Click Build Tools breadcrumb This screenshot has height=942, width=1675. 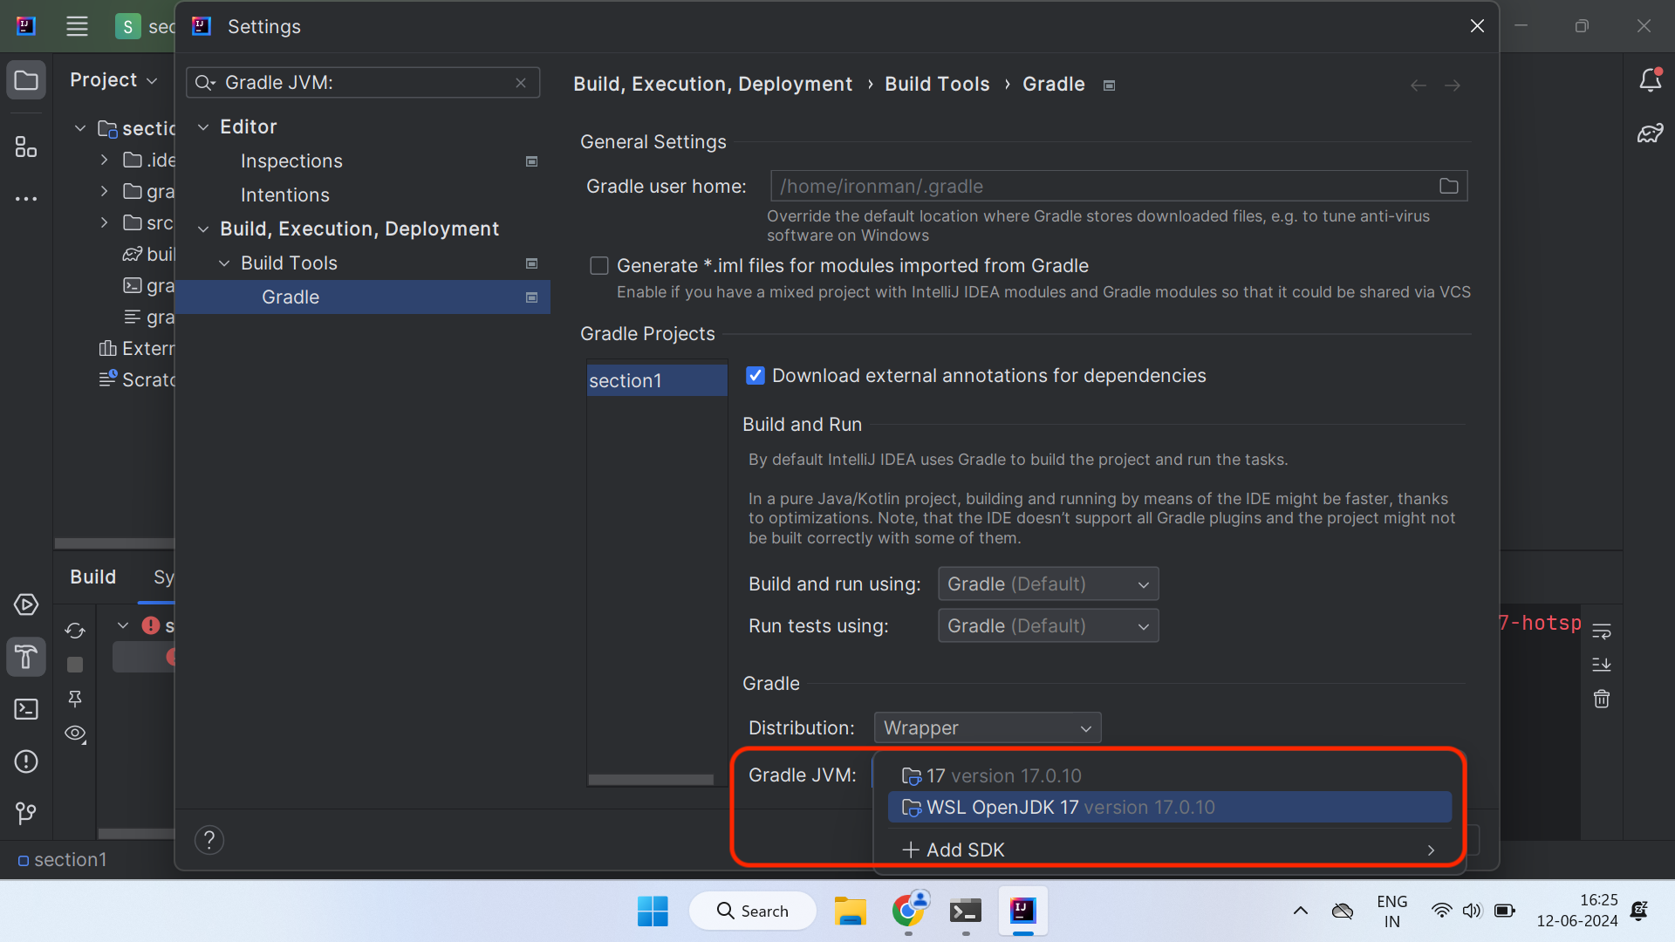(937, 85)
